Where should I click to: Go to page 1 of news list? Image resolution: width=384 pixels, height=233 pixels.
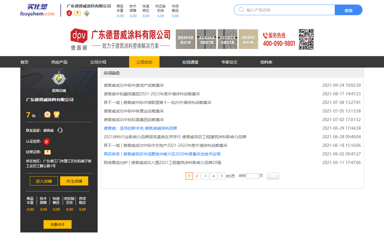[189, 176]
